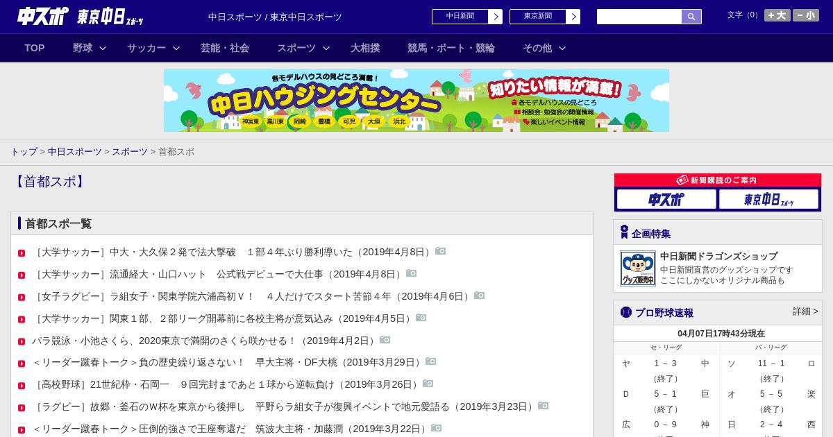Click photo icon beside 早大主将・DF大桃 article
This screenshot has width=833, height=437.
pos(431,361)
